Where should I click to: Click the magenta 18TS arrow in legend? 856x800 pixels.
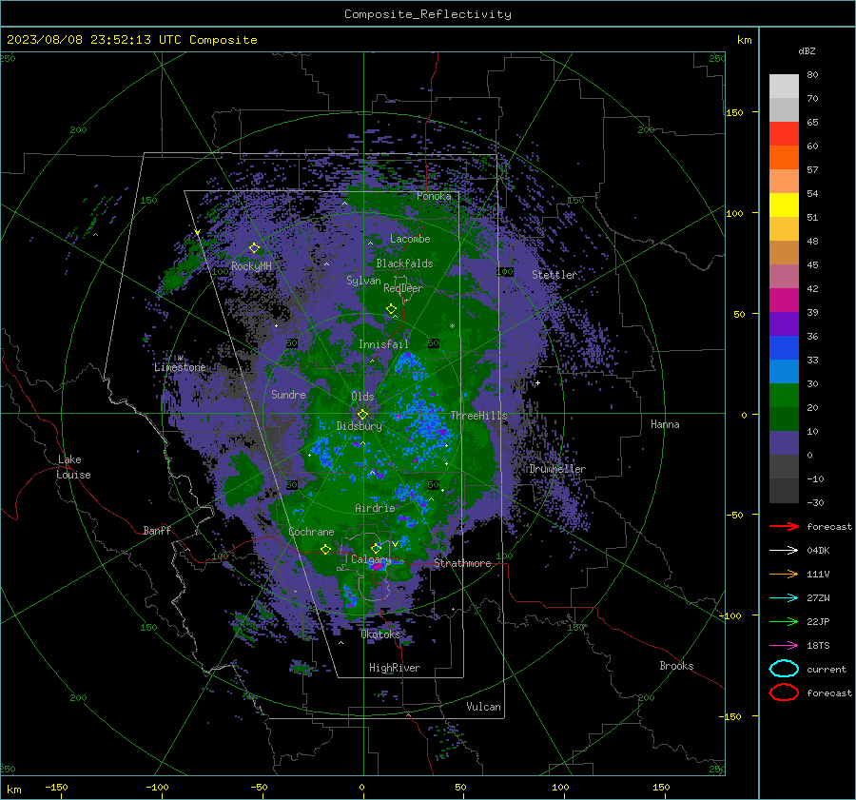pos(784,646)
